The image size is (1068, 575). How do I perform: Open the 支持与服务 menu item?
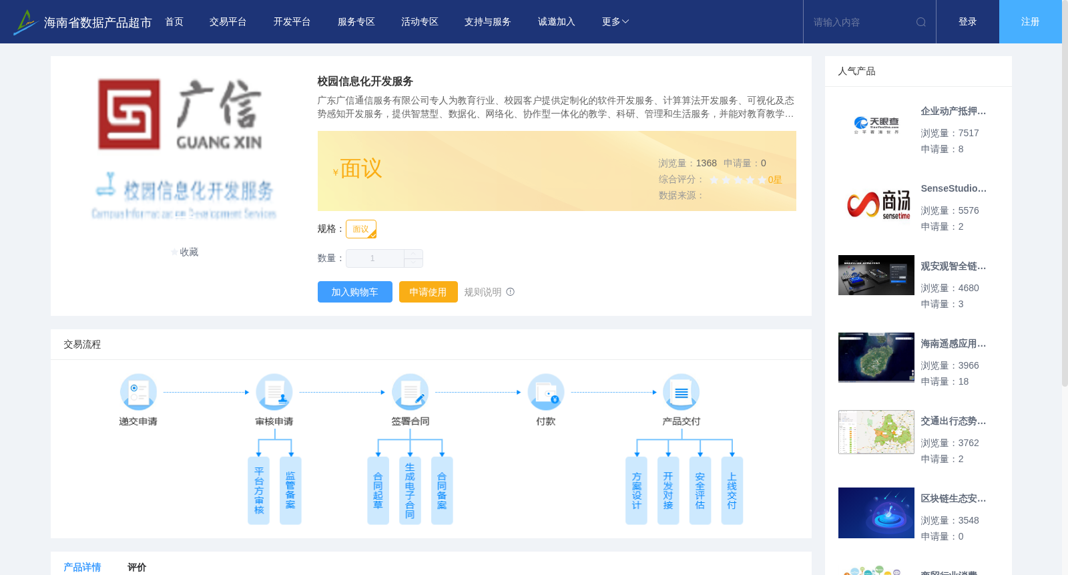(x=488, y=22)
